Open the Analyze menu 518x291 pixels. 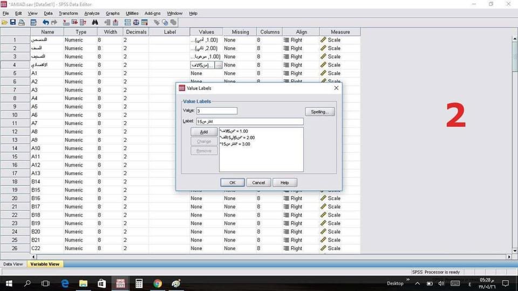tap(92, 13)
